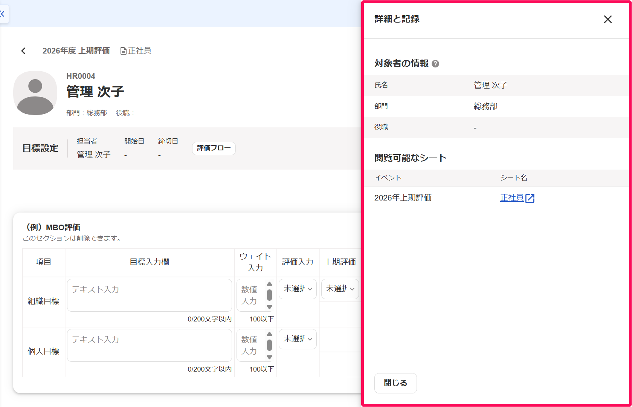Screen dimensions: 632x407
Task: Click the external-link icon next to 正社員
Action: point(530,198)
